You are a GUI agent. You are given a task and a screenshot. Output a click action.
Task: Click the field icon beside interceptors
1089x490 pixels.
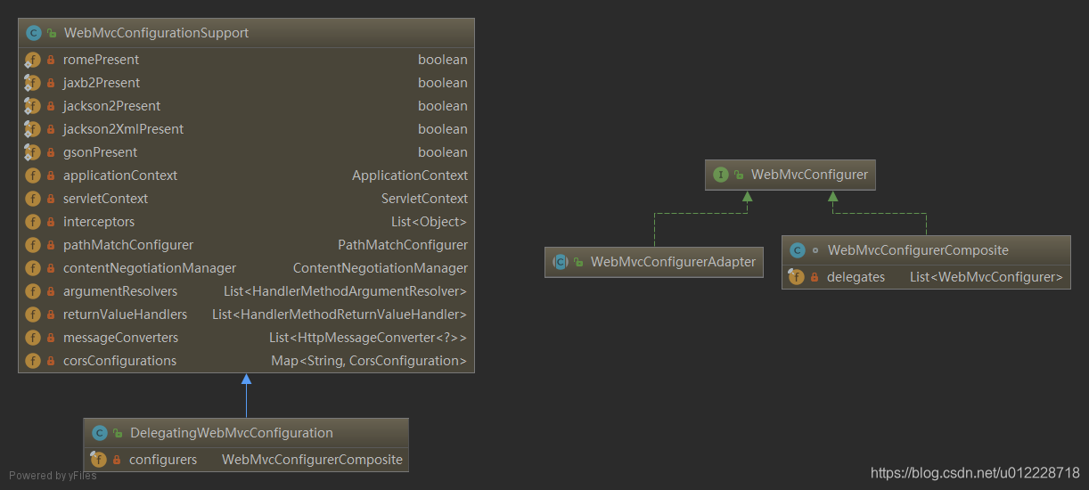33,222
